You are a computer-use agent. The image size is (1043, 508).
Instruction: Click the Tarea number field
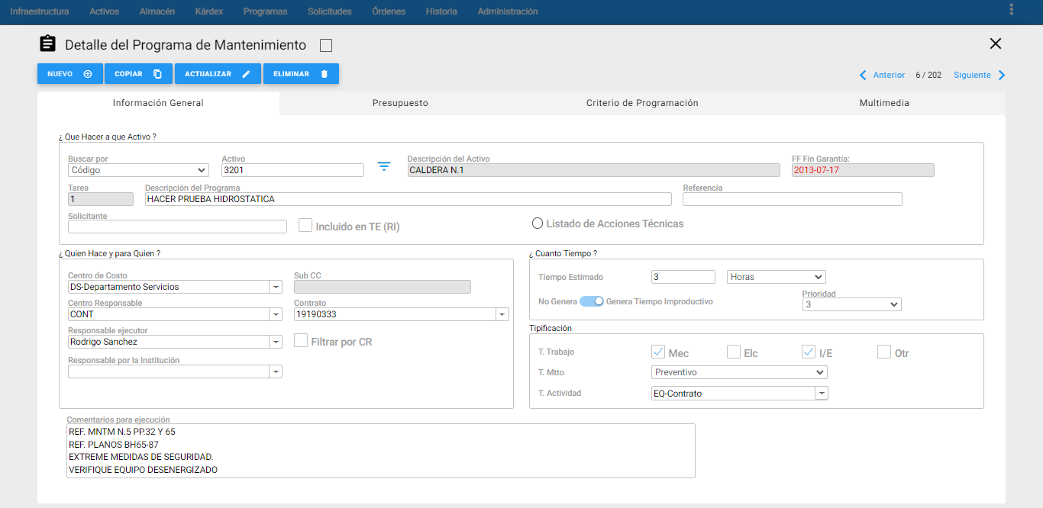(101, 199)
